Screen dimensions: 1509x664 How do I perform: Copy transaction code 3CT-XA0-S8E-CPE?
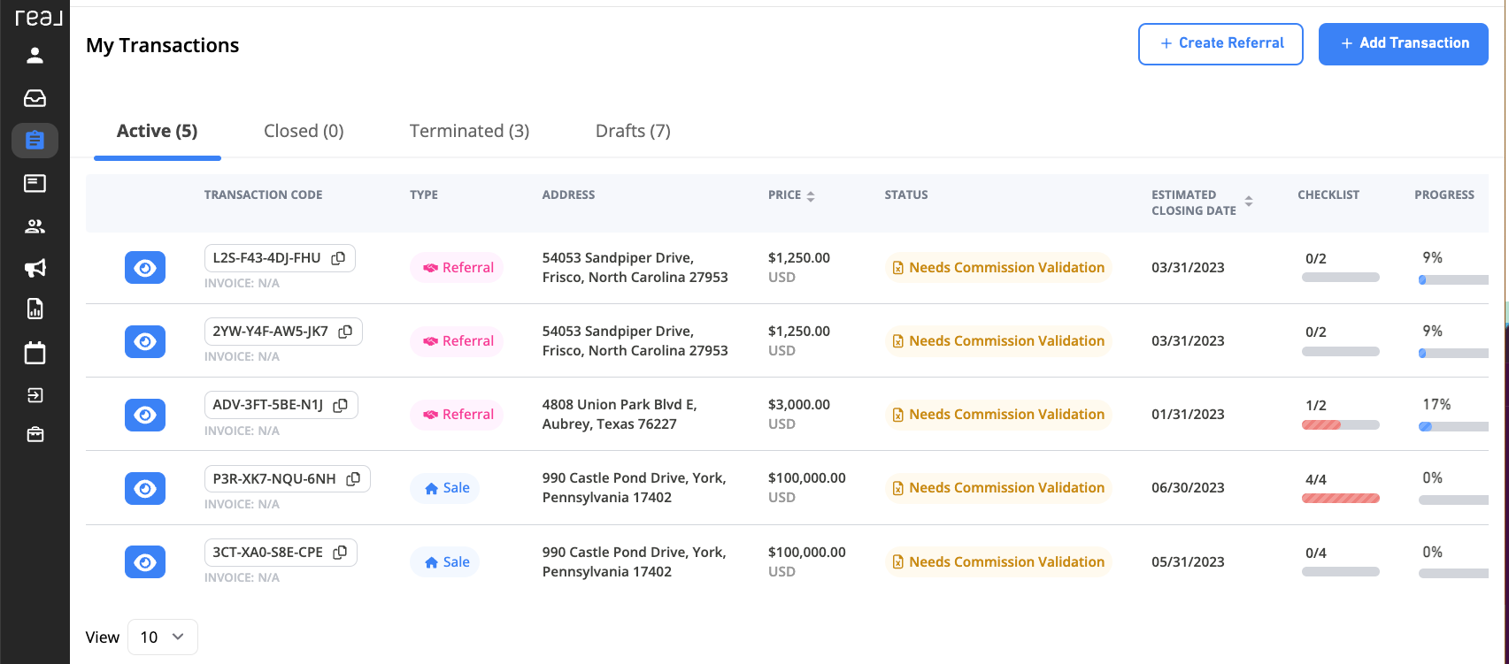tap(340, 552)
